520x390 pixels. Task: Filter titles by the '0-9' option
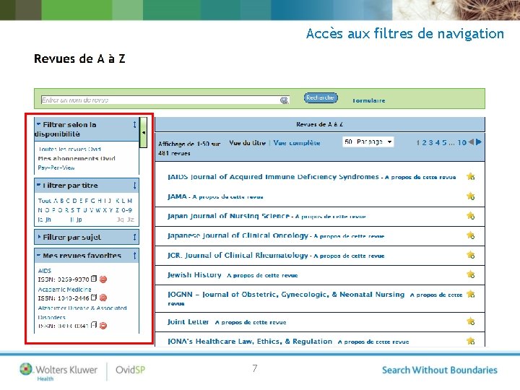[x=126, y=210]
